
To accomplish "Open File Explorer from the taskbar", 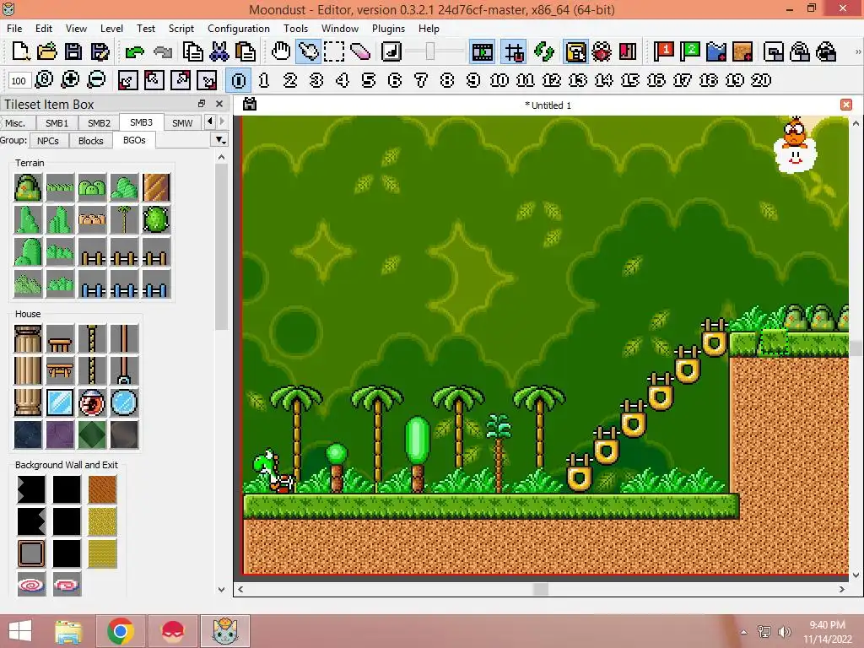I will pos(69,631).
